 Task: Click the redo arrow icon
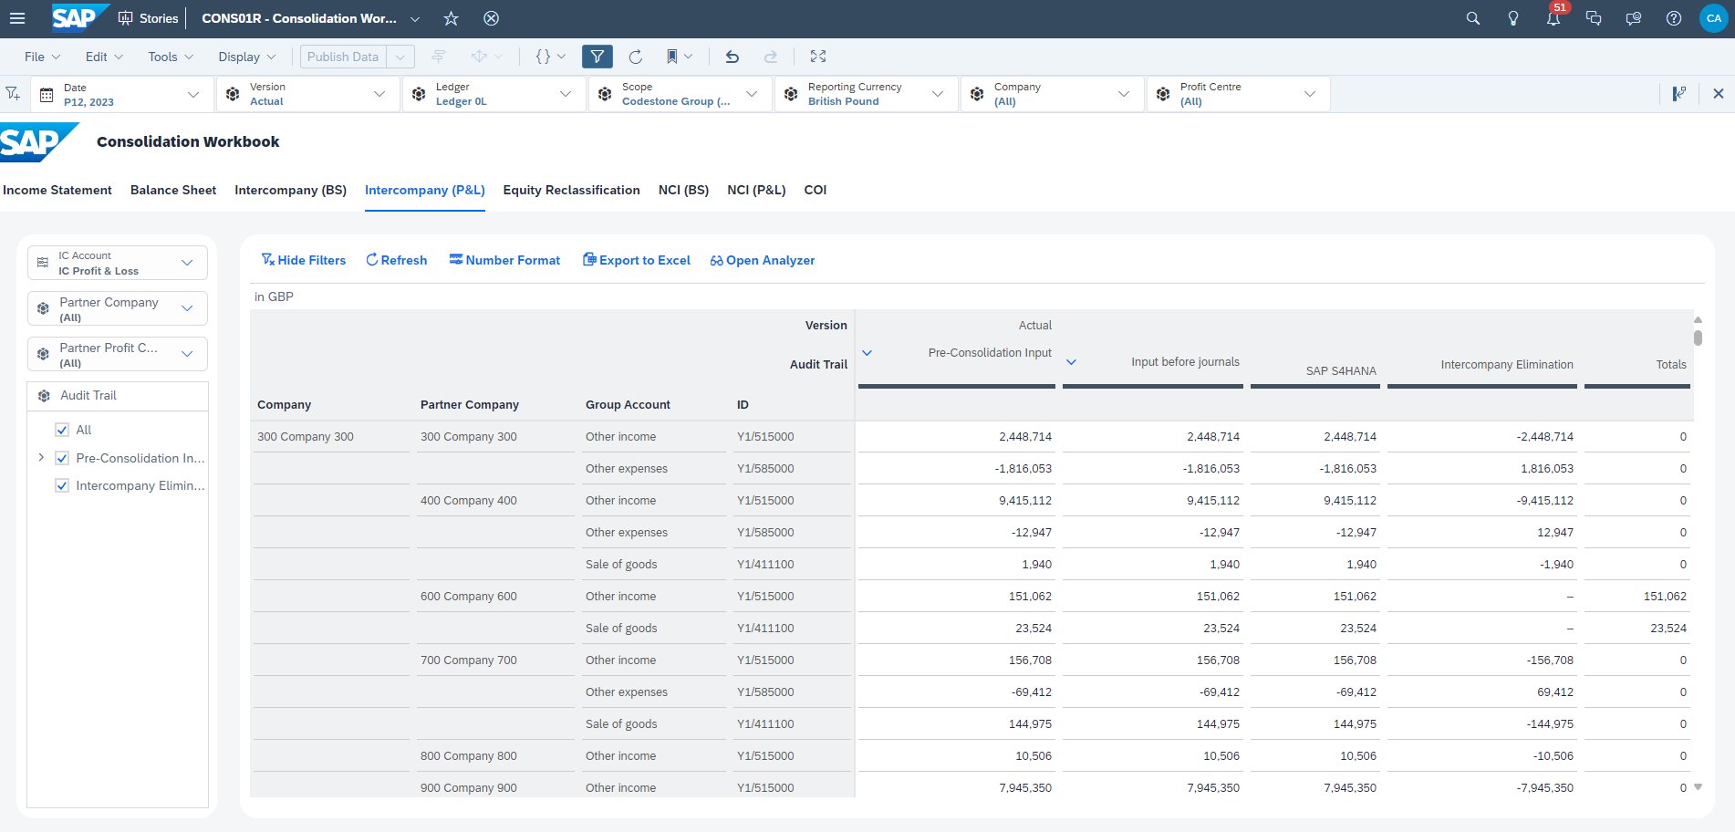click(x=771, y=57)
